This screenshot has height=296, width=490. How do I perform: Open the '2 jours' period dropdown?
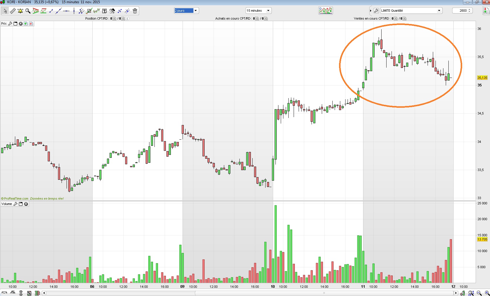click(186, 11)
